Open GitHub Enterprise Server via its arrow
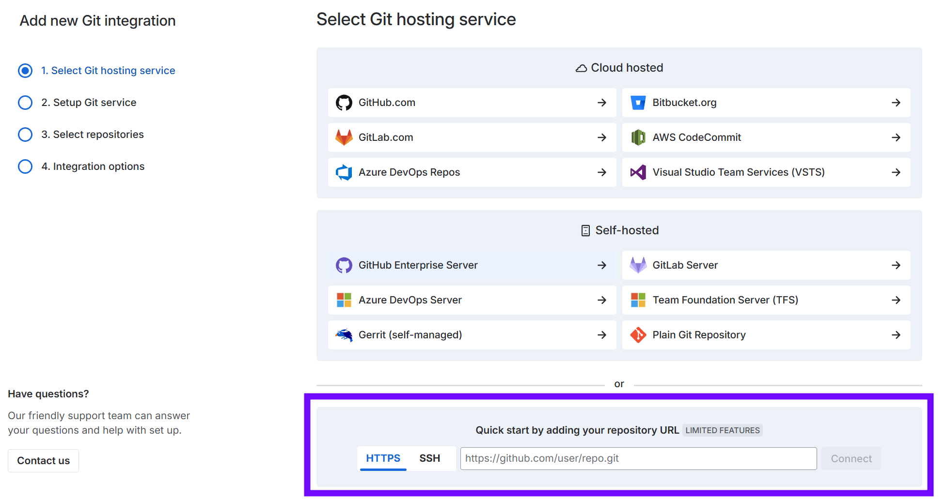 601,265
